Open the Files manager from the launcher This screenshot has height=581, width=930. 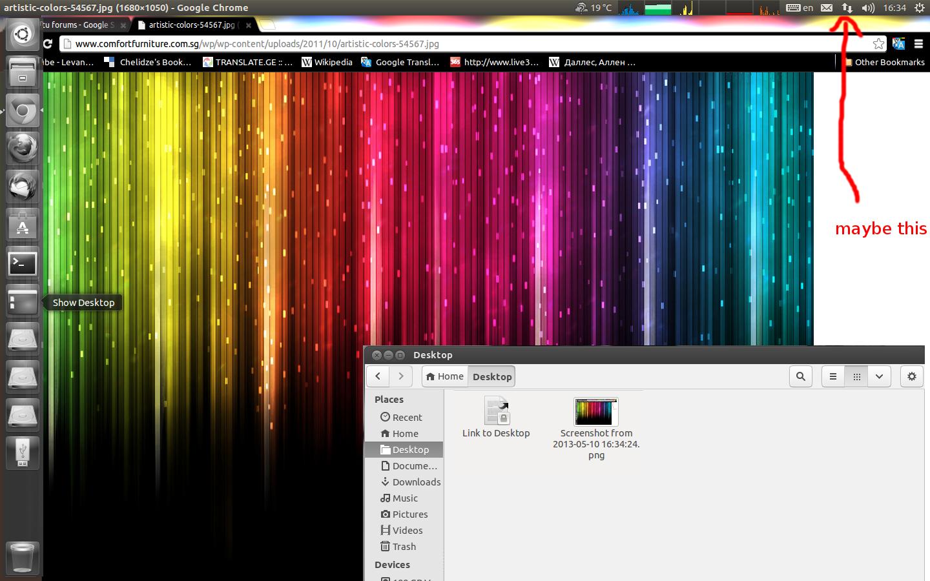tap(22, 72)
